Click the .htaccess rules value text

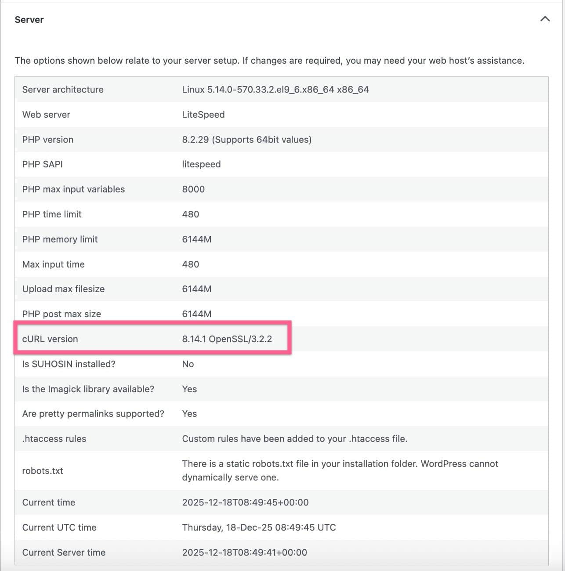[294, 439]
